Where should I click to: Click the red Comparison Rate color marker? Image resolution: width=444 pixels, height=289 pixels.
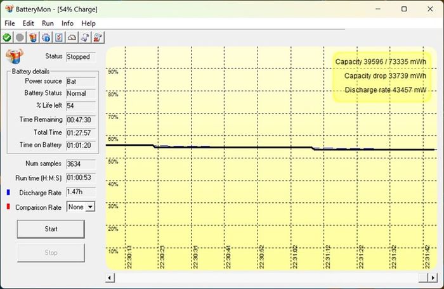point(8,207)
